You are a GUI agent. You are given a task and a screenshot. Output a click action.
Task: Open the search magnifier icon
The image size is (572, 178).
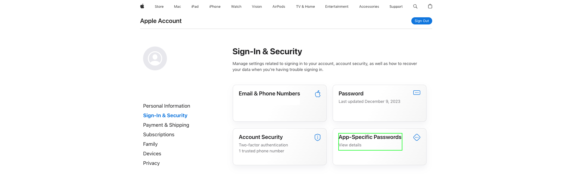415,6
